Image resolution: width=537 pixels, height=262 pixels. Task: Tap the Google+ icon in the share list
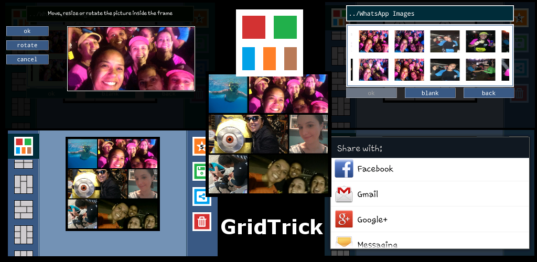pyautogui.click(x=344, y=219)
